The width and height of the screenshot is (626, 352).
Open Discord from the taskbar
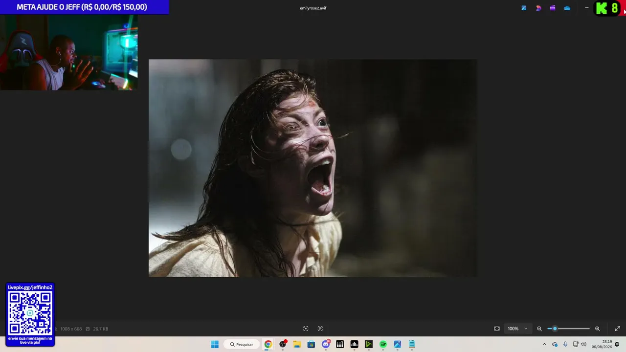(326, 344)
